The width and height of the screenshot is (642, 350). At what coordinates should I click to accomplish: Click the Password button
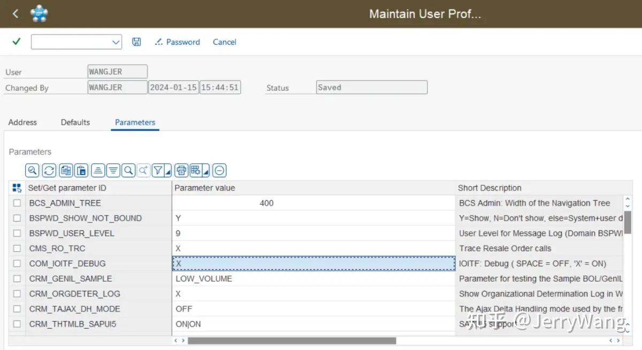click(177, 42)
